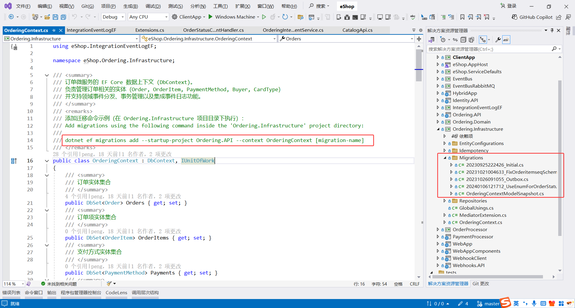
Task: Click Start Without Debugging outline play icon
Action: point(264,17)
